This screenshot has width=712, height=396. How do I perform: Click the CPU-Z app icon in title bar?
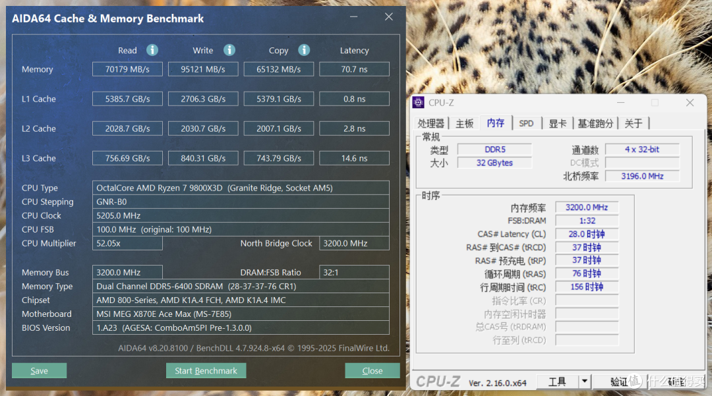coord(418,103)
